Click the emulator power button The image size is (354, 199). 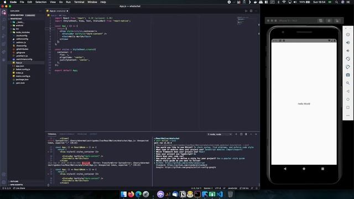click(348, 34)
